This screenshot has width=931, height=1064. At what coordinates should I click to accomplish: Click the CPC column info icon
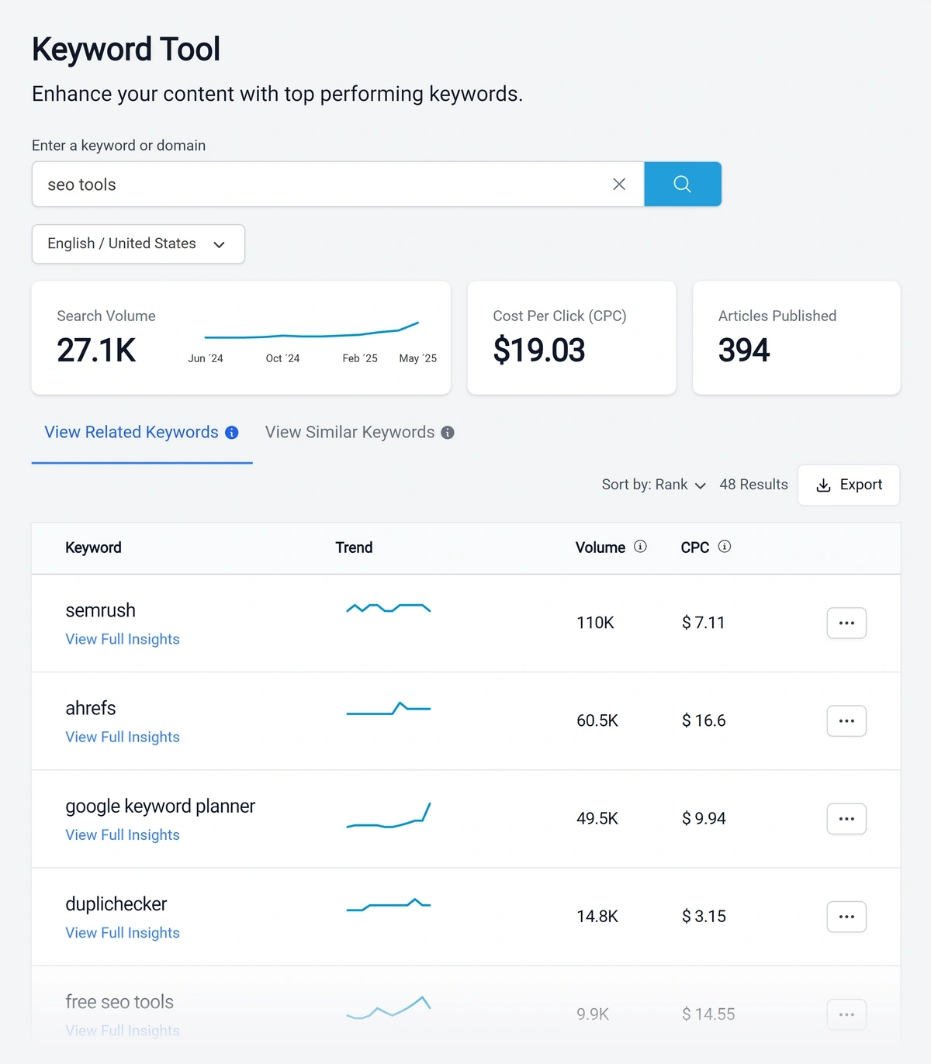point(725,547)
